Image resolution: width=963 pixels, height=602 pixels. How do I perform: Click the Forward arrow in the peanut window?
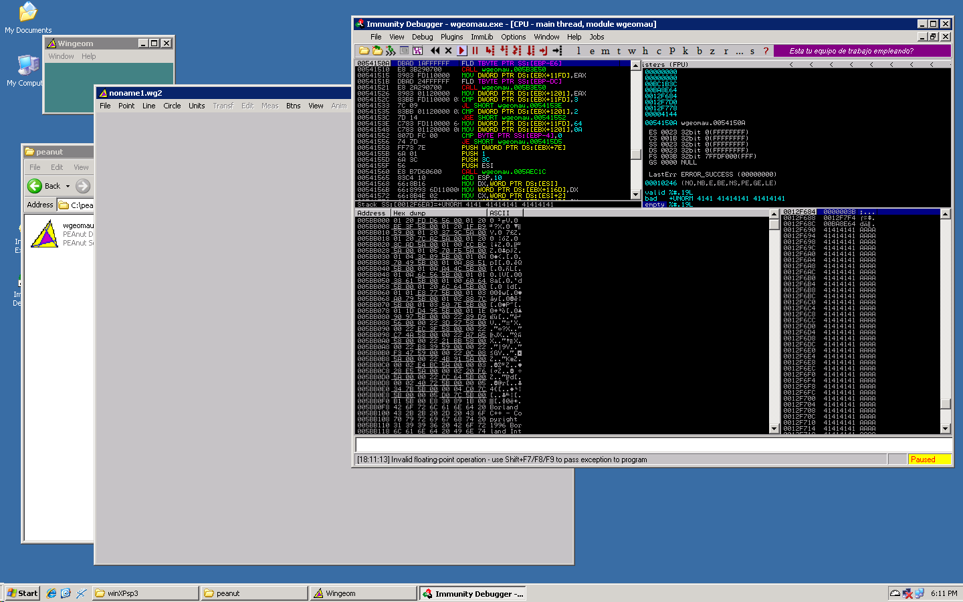pyautogui.click(x=83, y=186)
